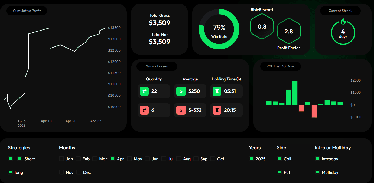The image size is (374, 183).
Task: Click the tallest green bar in P&L chart
Action: 295,93
